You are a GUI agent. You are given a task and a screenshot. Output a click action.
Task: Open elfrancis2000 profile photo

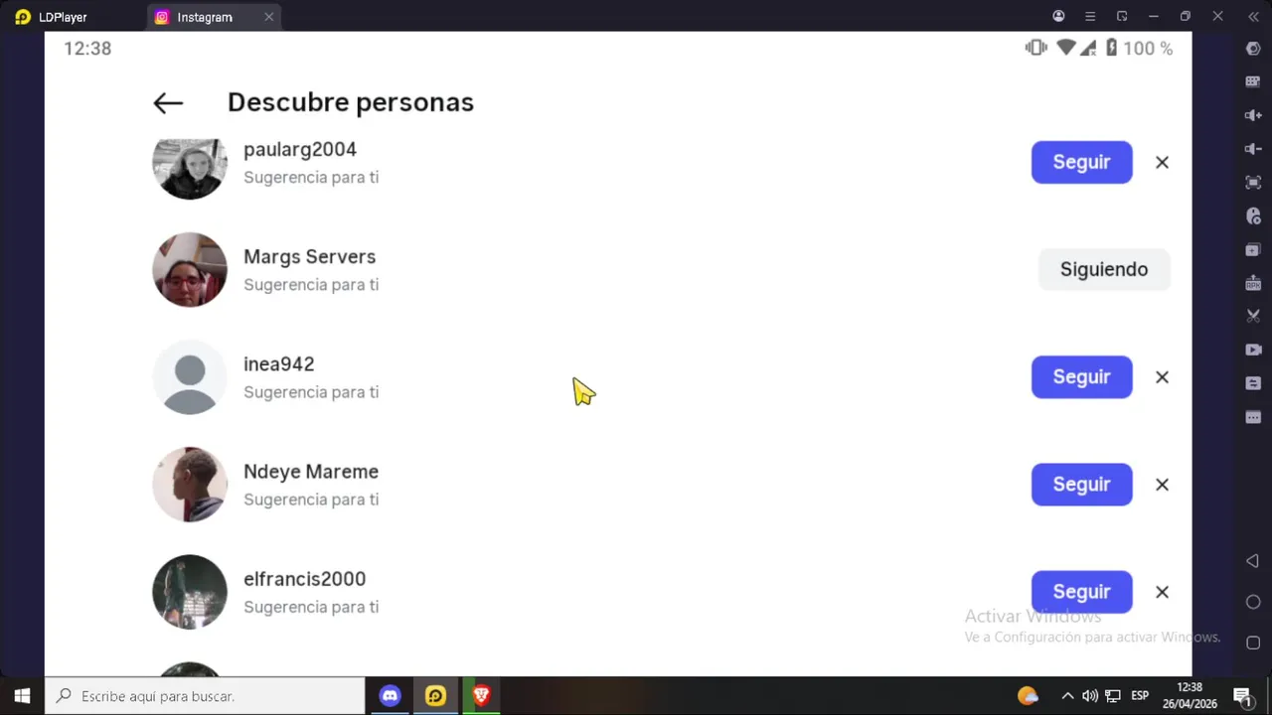click(x=190, y=591)
